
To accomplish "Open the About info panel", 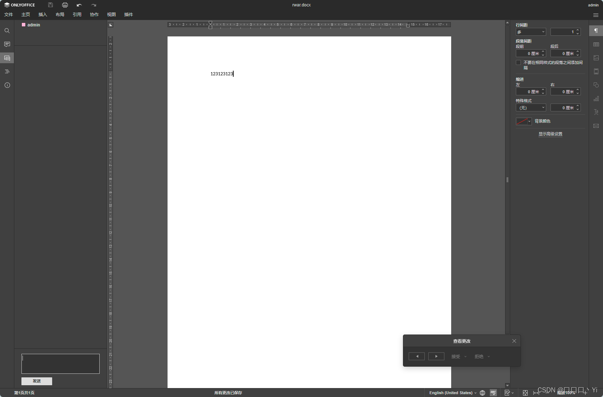I will click(x=7, y=85).
